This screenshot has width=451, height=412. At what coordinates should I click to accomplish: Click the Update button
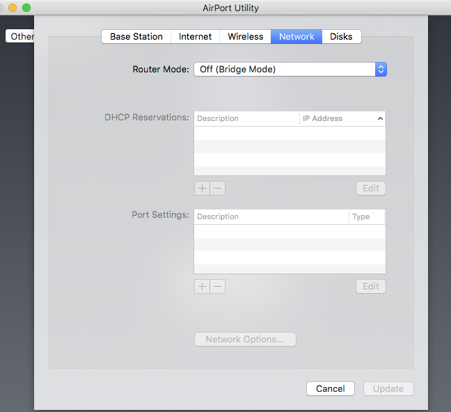[x=388, y=389]
